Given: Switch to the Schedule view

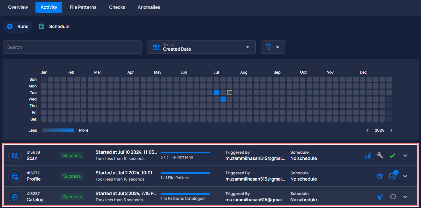Looking at the screenshot, I should pyautogui.click(x=54, y=27).
